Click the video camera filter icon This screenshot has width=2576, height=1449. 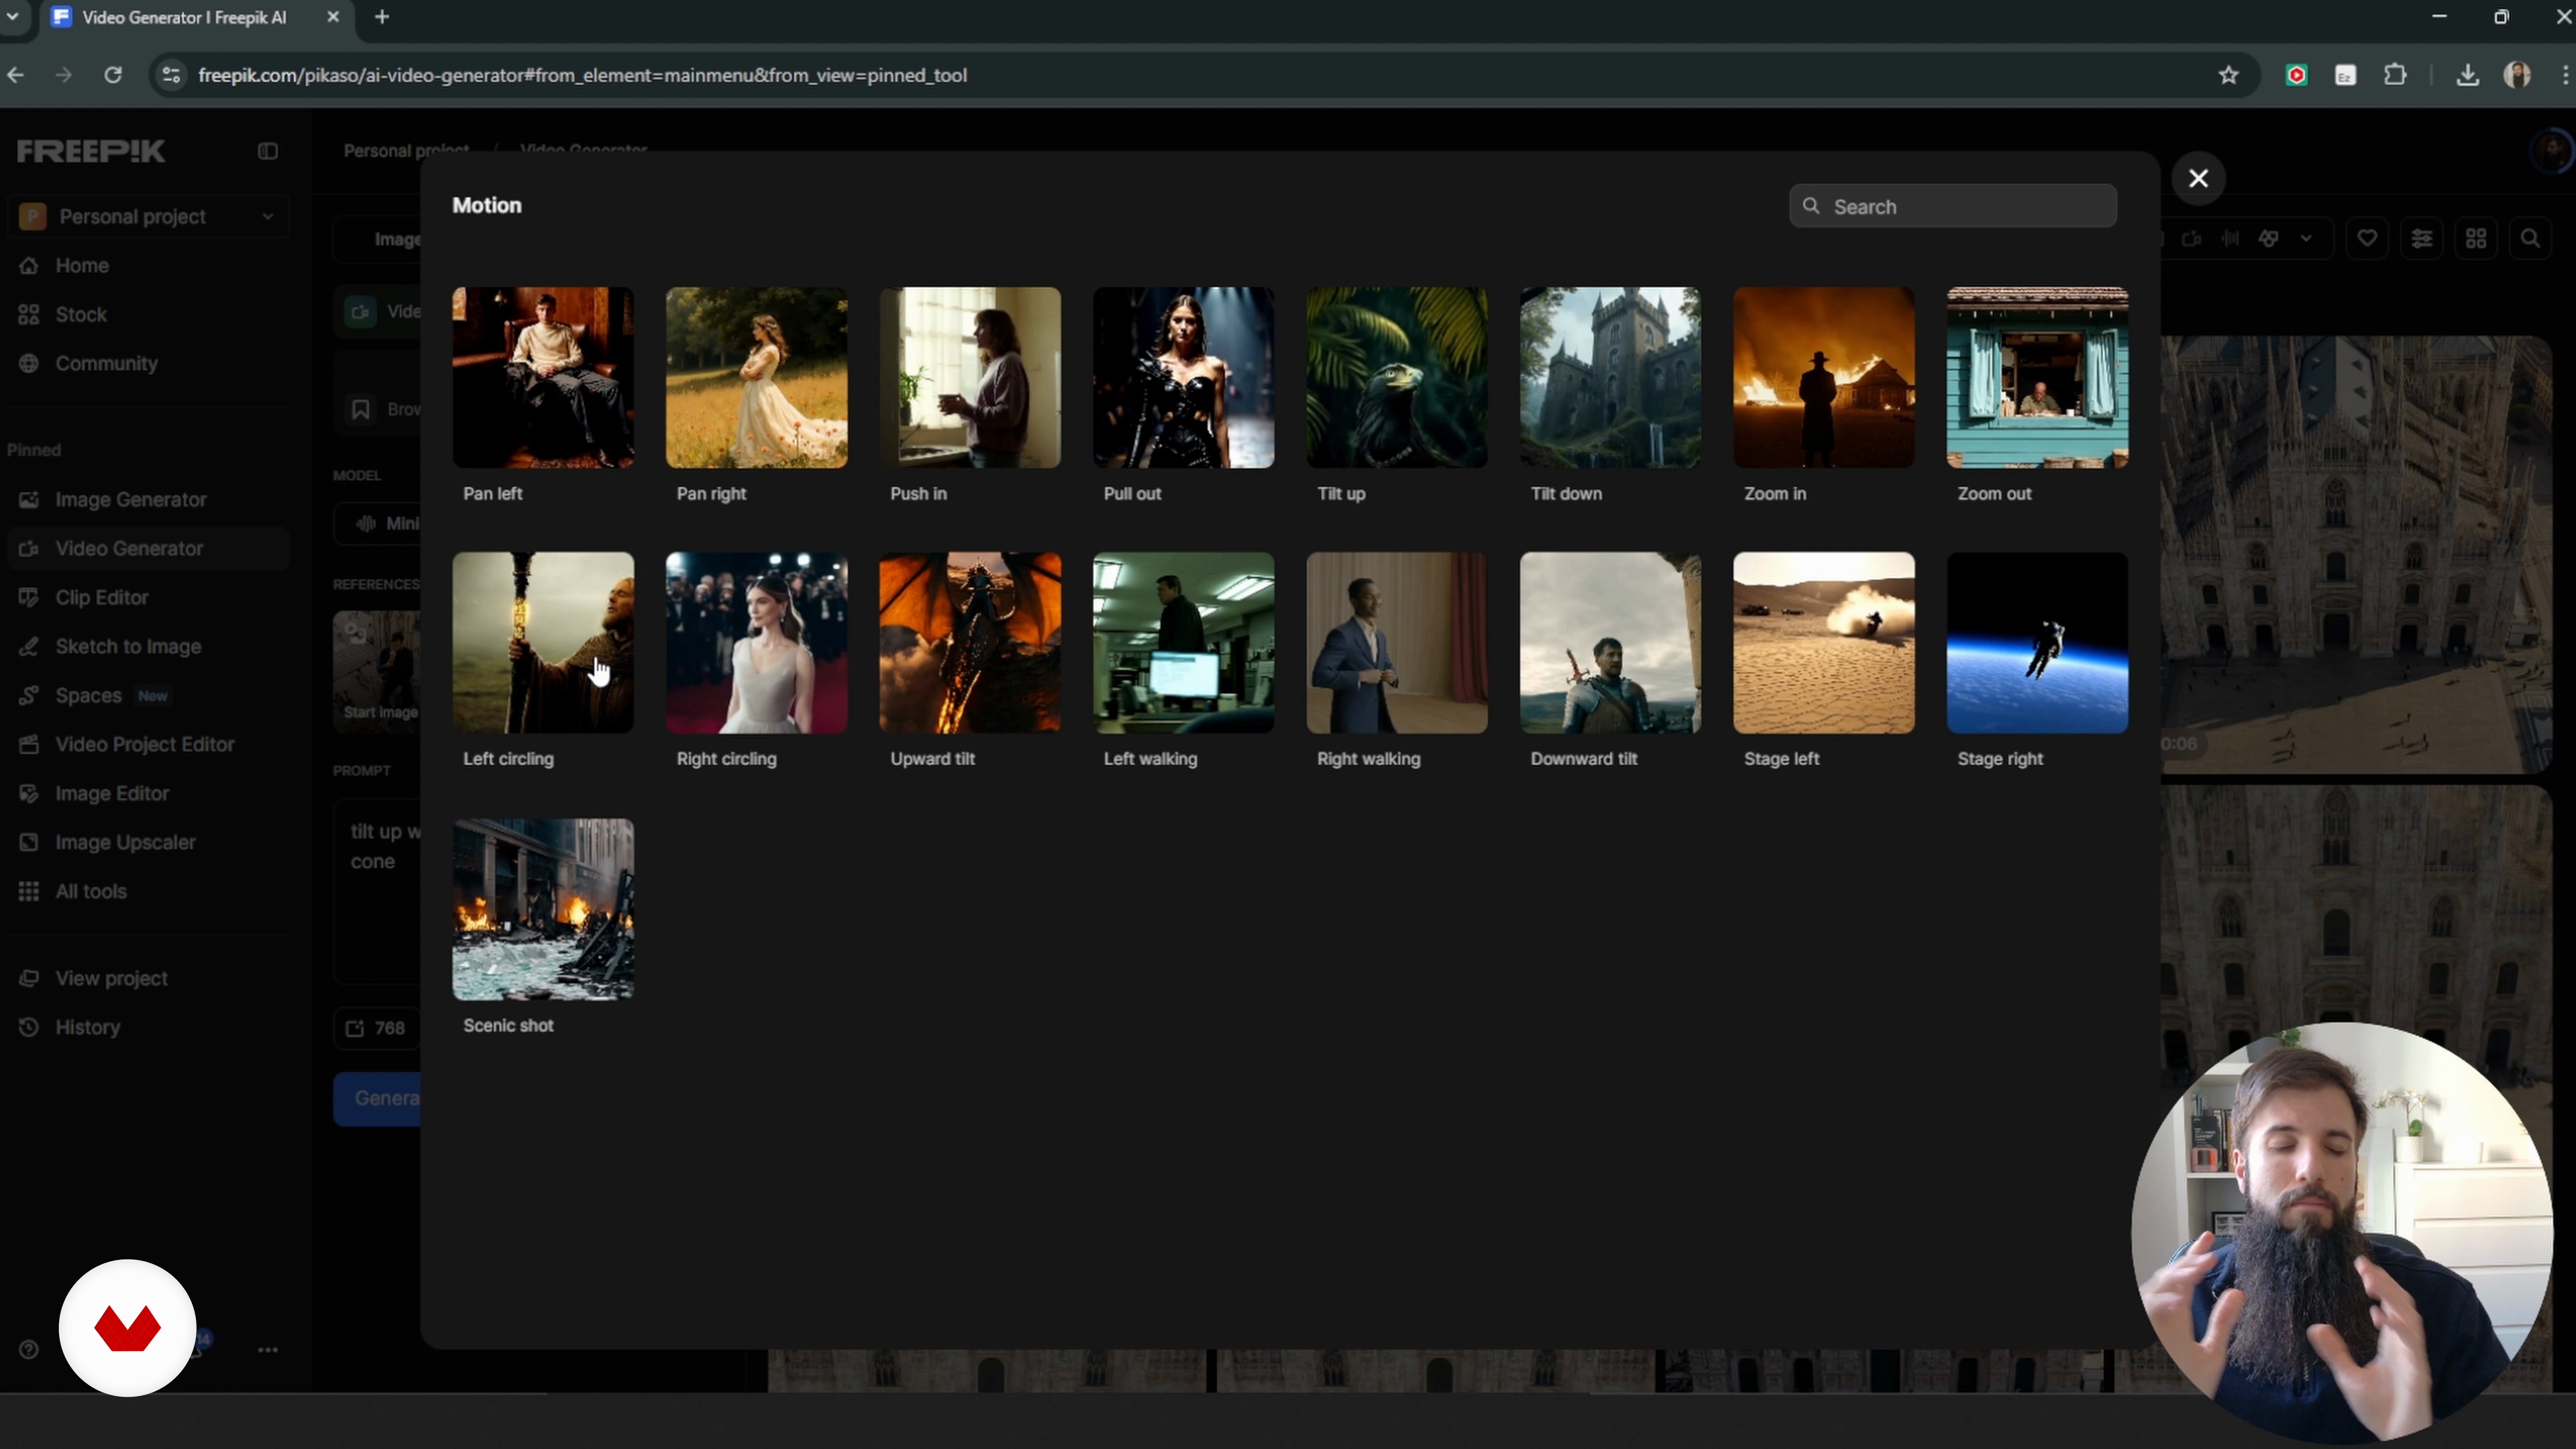coord(2192,239)
